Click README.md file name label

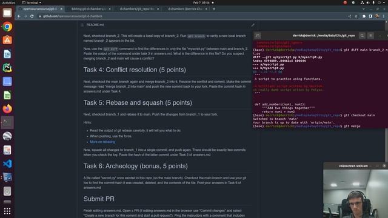pos(95,25)
